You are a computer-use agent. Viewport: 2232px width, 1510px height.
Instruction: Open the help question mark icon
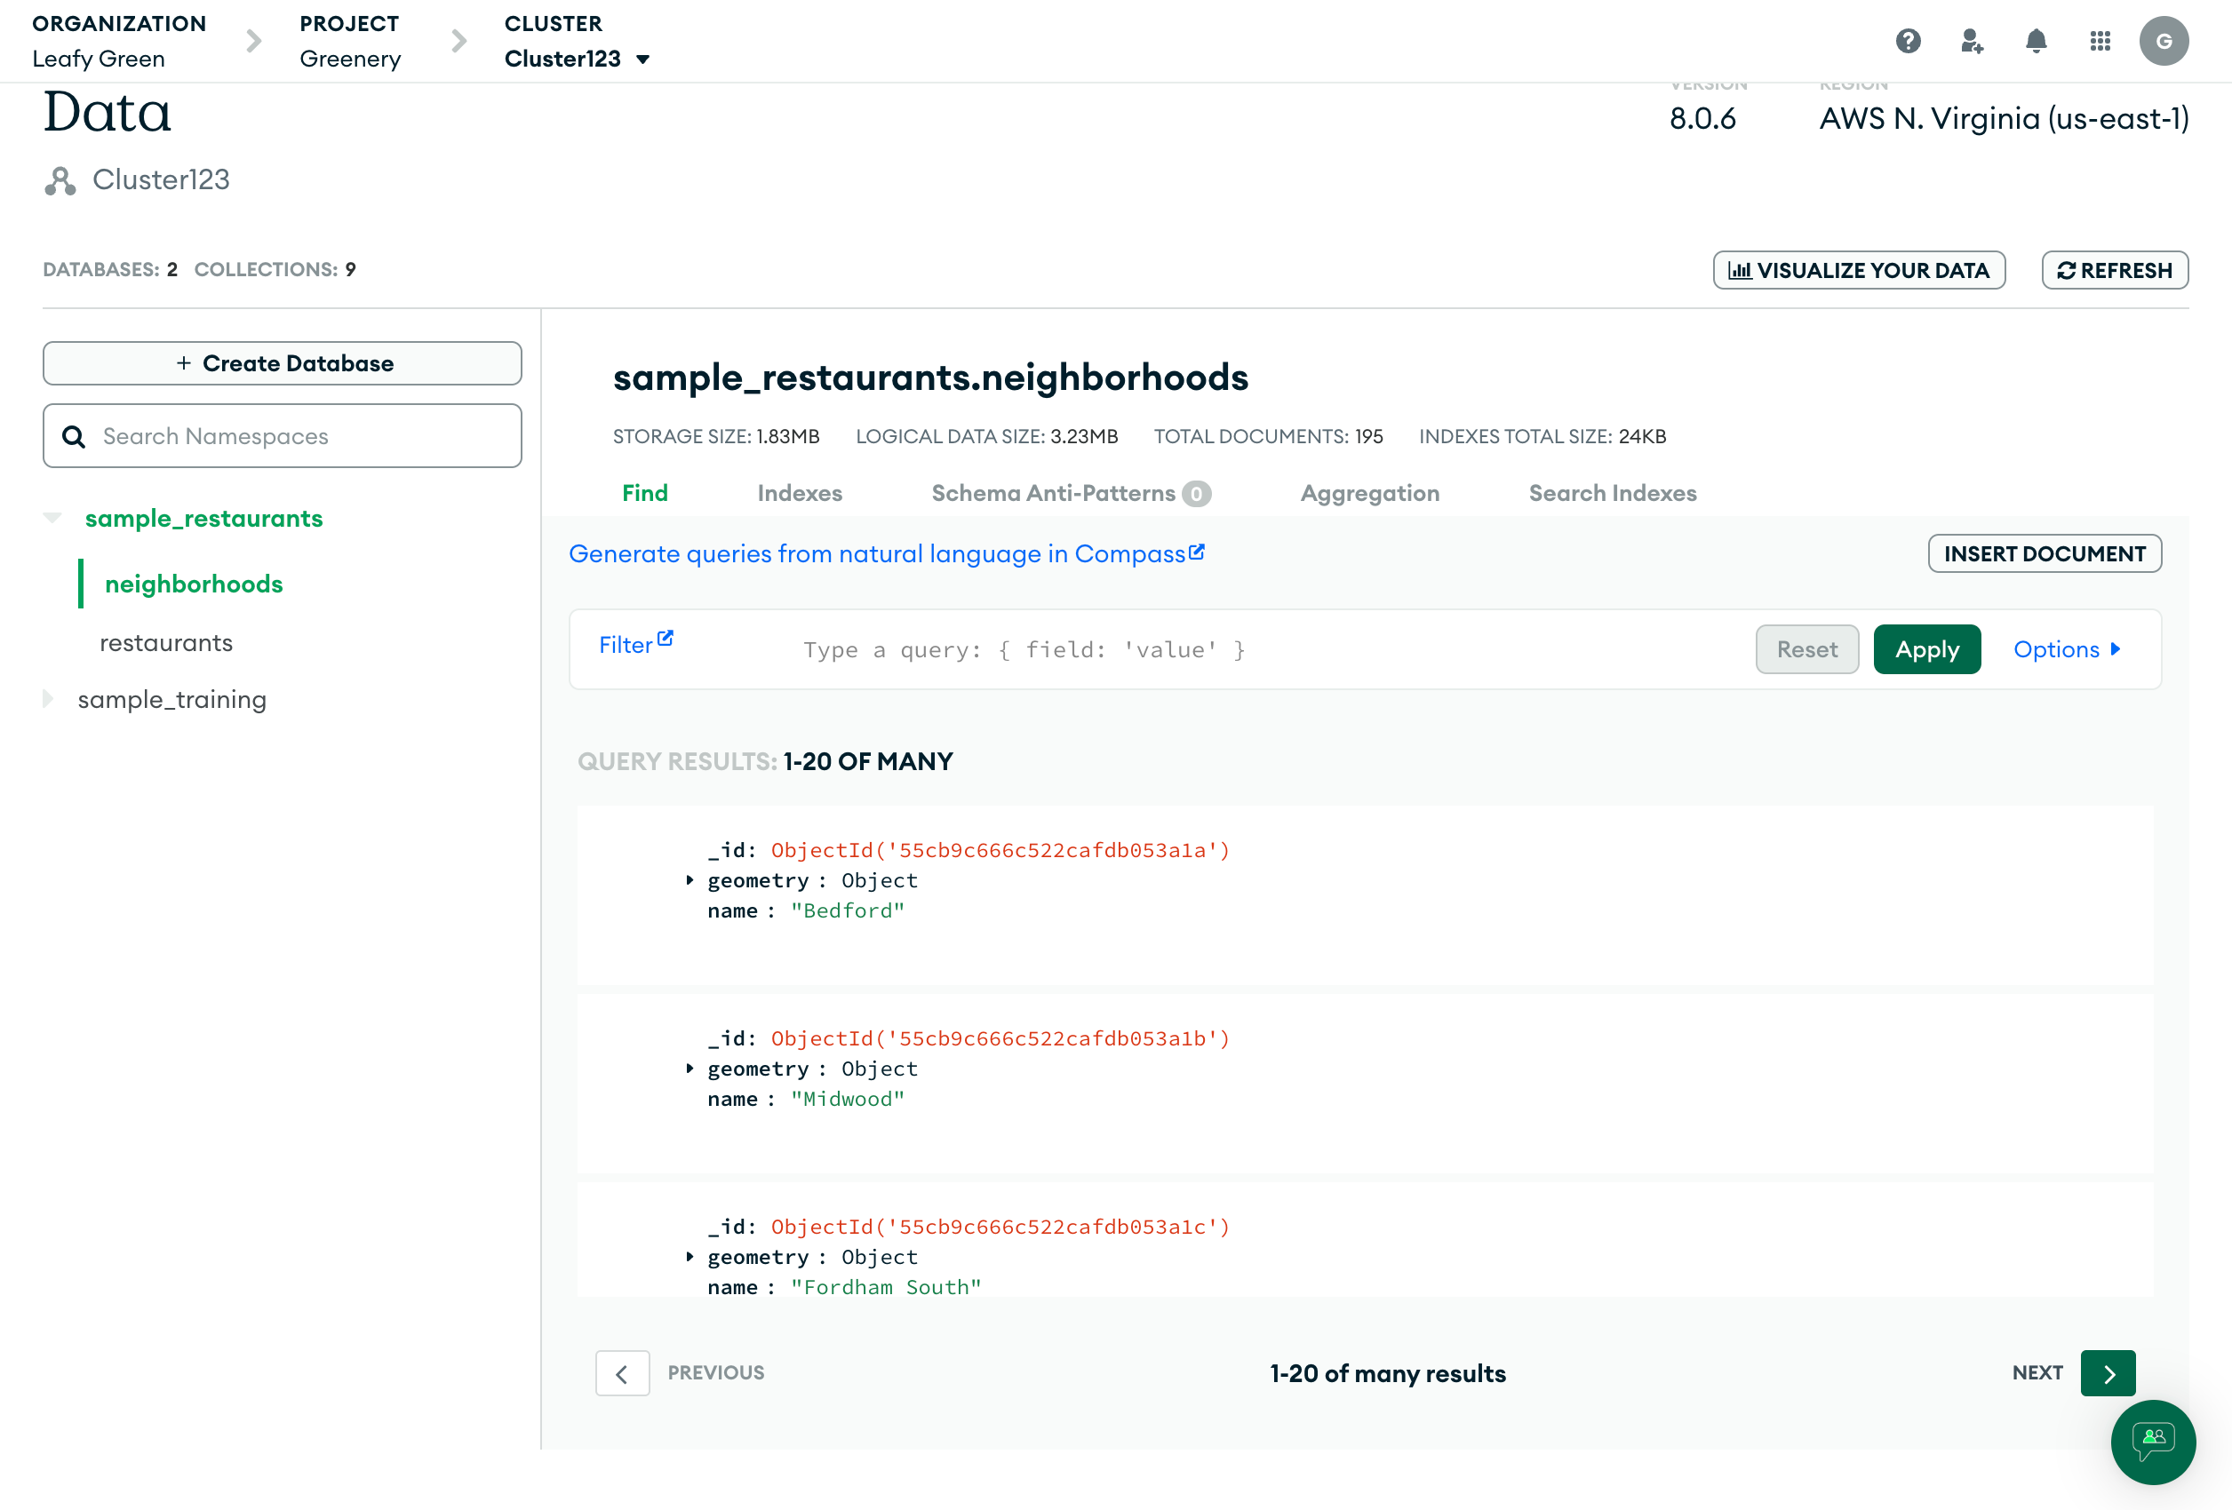(1908, 41)
